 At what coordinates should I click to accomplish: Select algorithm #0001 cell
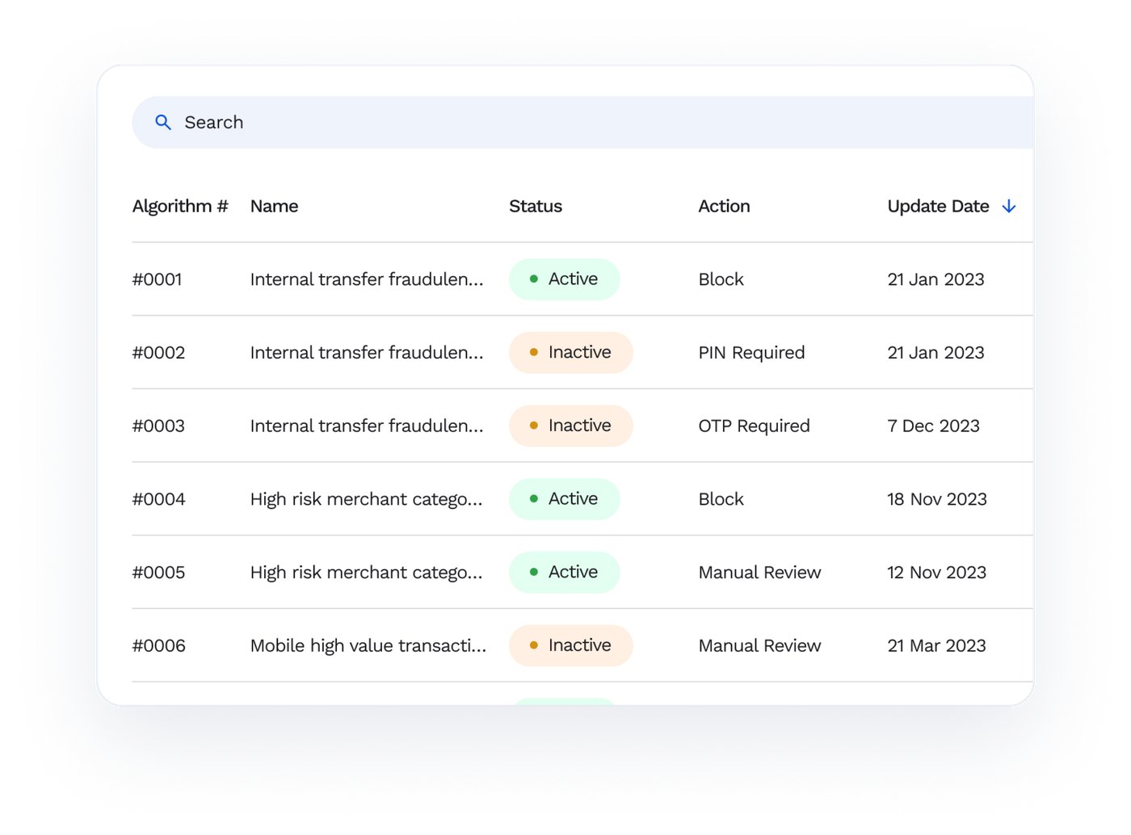[157, 279]
